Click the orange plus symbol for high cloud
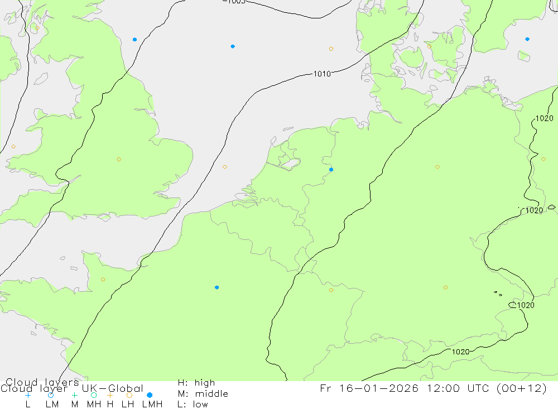 [x=110, y=395]
